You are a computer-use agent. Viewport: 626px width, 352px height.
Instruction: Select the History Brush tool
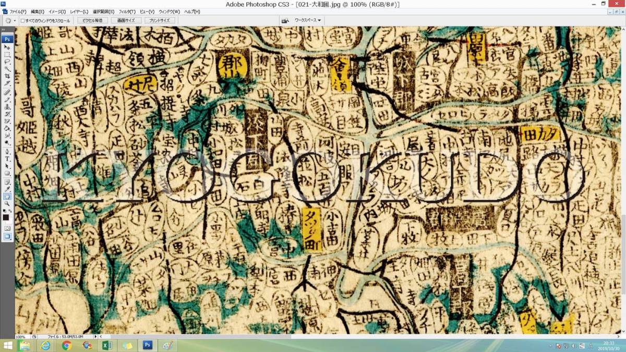point(7,114)
